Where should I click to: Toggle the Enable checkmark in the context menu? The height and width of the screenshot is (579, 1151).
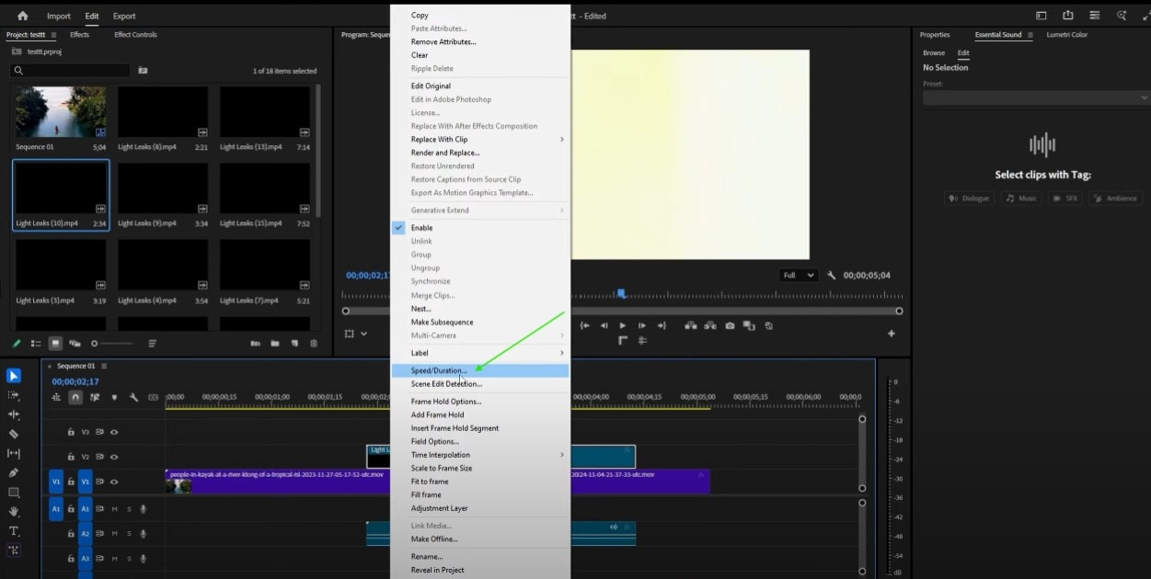click(x=399, y=228)
